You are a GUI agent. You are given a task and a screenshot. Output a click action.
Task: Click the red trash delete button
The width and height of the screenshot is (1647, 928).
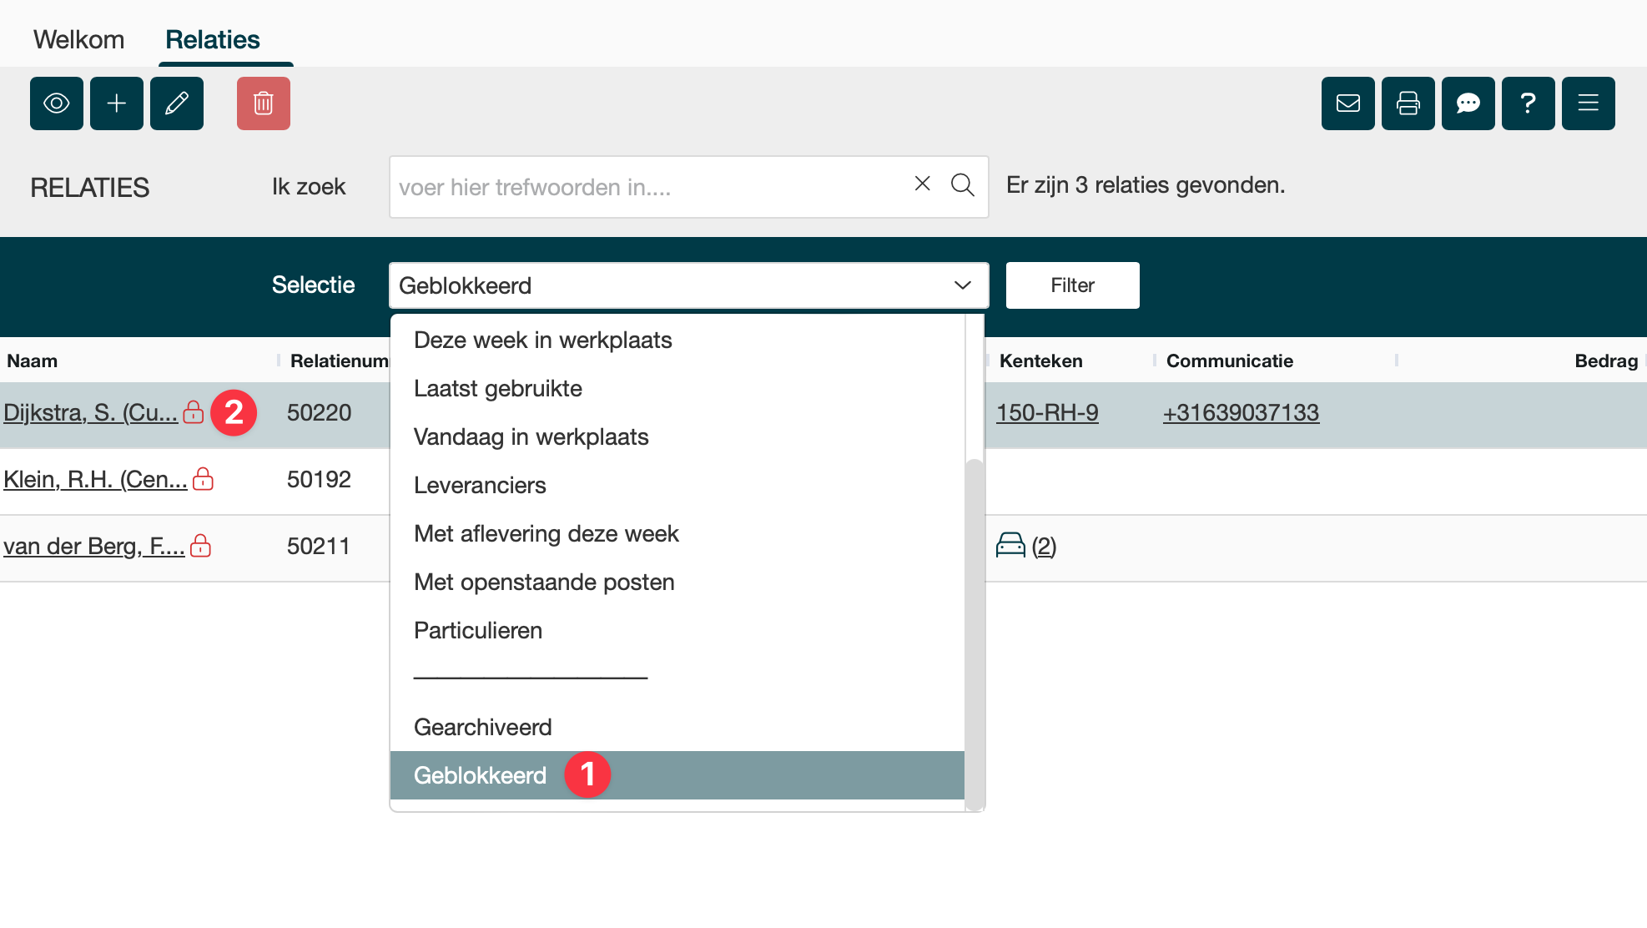264,103
